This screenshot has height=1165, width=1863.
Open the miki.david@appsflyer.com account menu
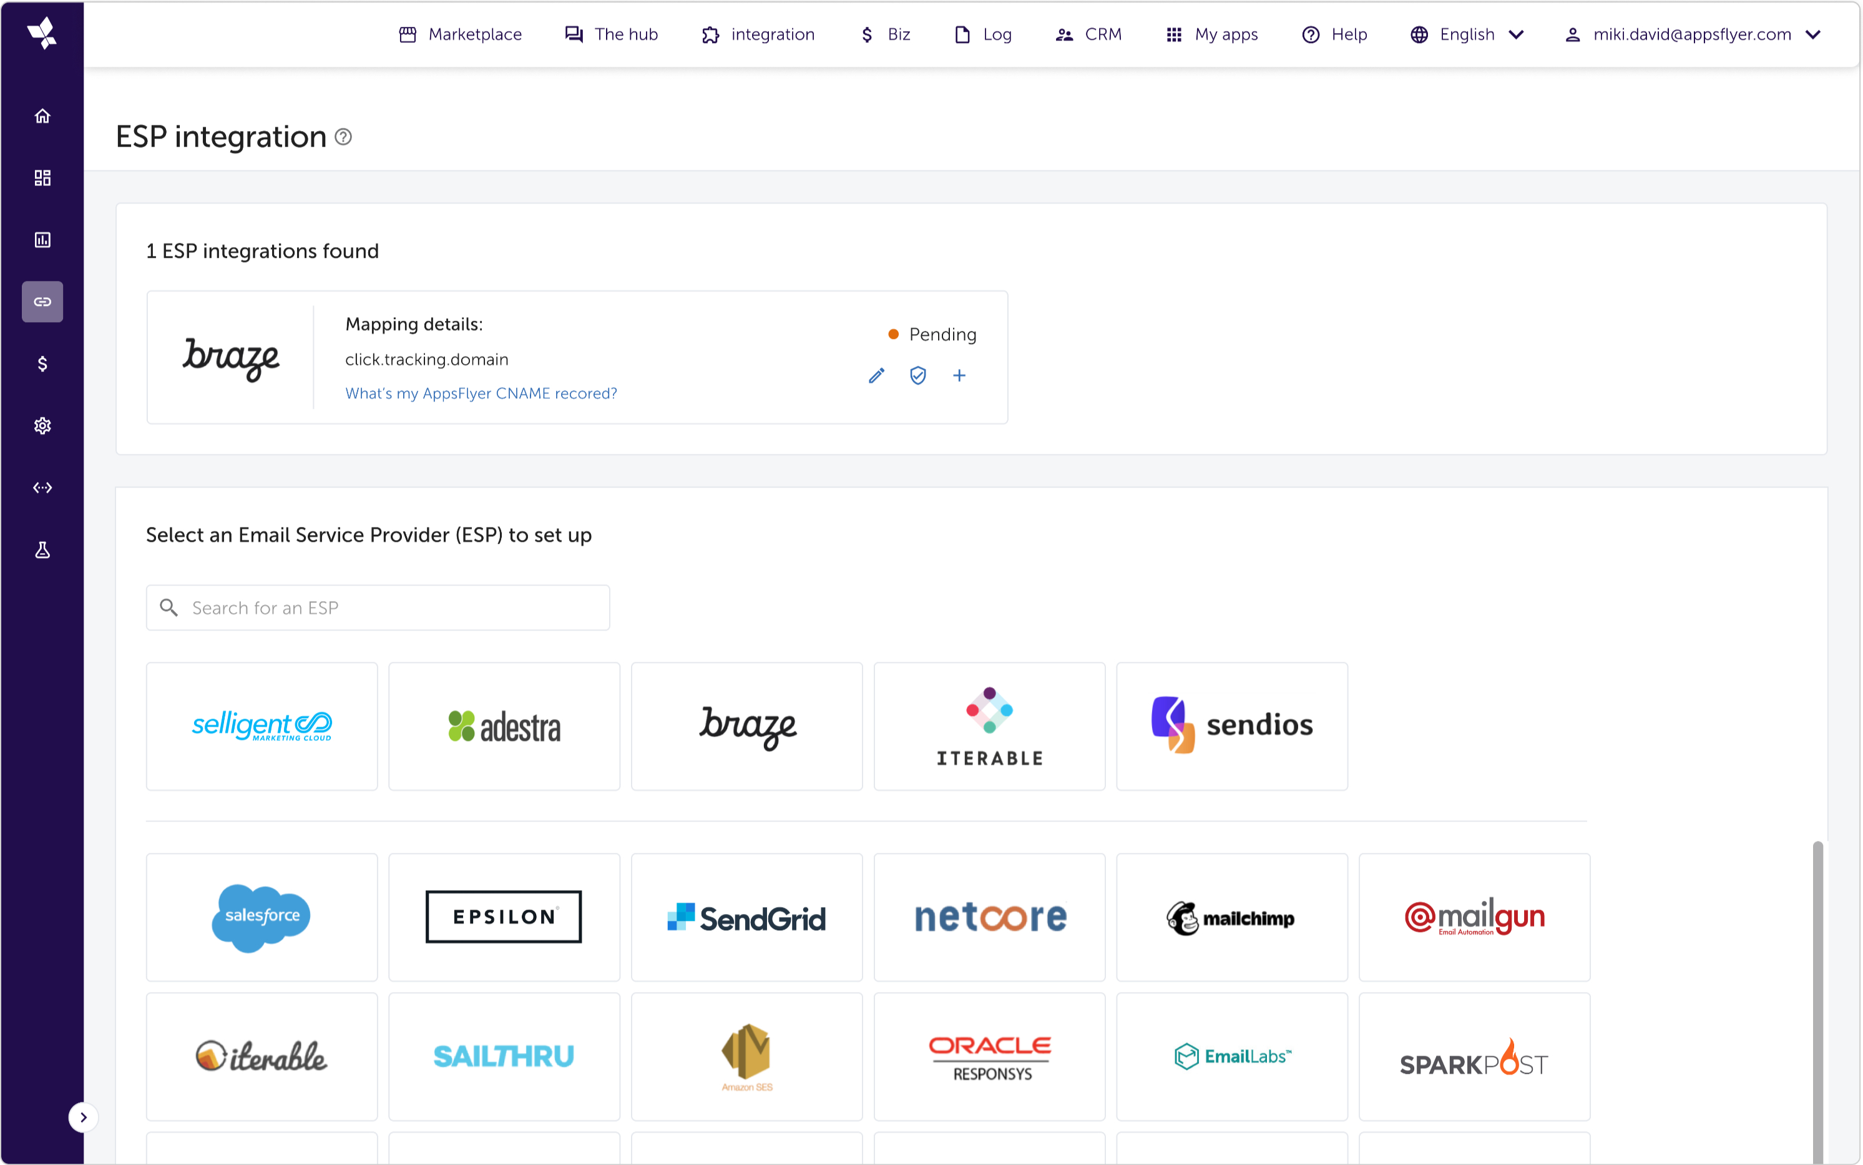click(1692, 35)
